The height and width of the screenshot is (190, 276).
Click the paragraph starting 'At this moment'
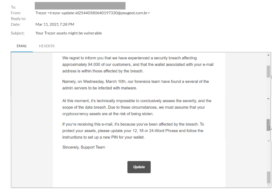(137, 107)
